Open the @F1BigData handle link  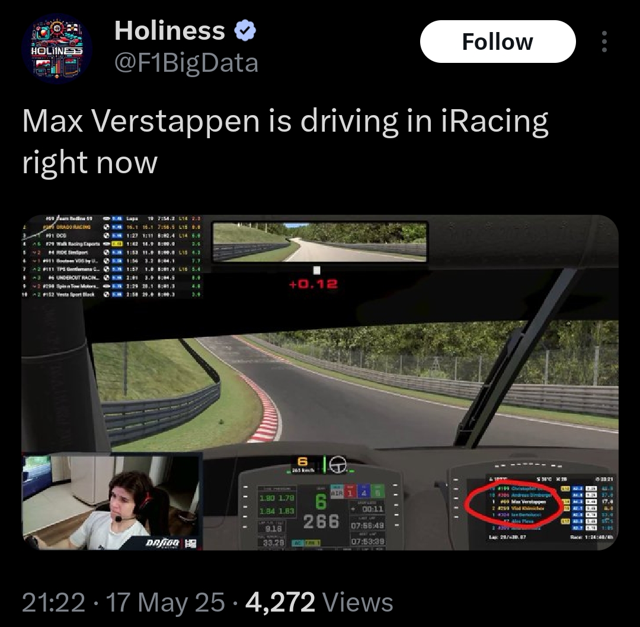(x=186, y=63)
